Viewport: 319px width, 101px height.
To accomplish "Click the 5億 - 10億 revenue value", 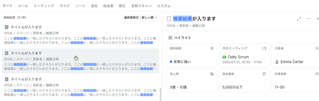I will point(178,87).
